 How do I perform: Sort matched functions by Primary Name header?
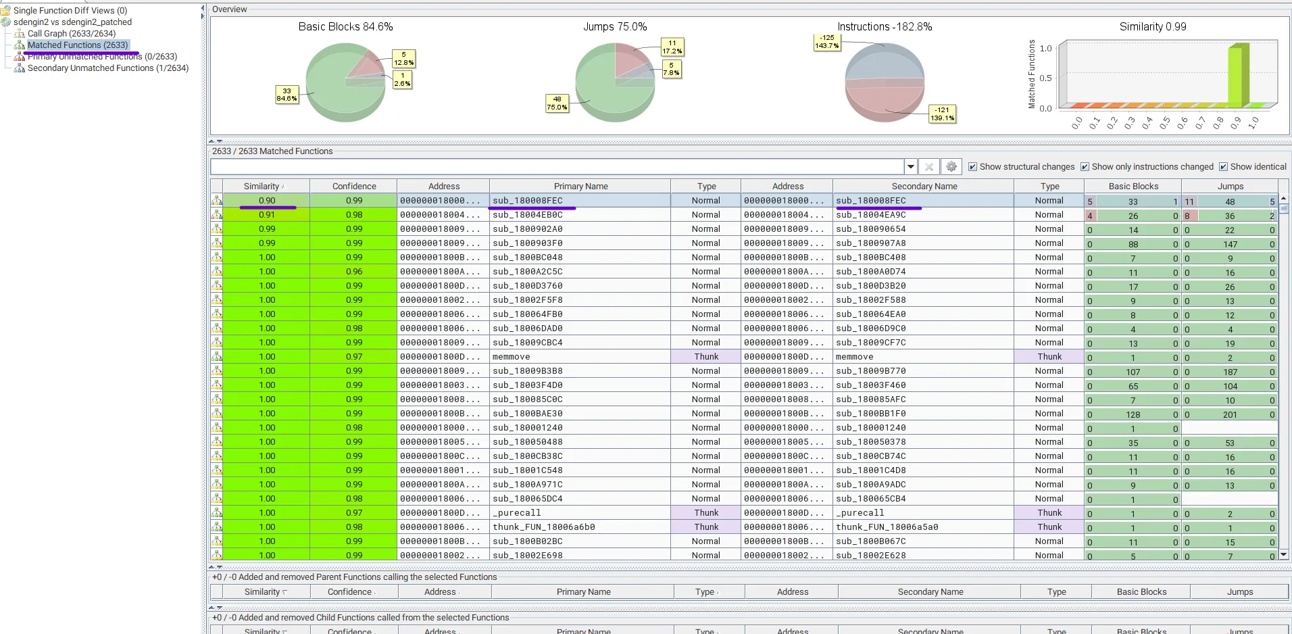point(580,187)
